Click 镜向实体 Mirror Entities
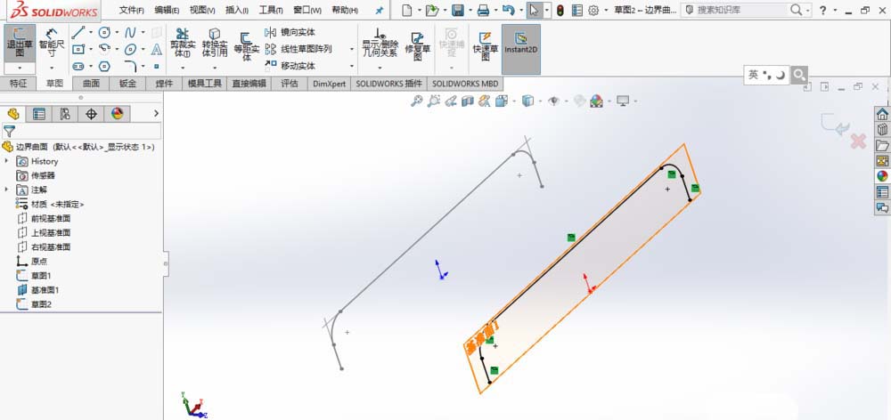 290,32
